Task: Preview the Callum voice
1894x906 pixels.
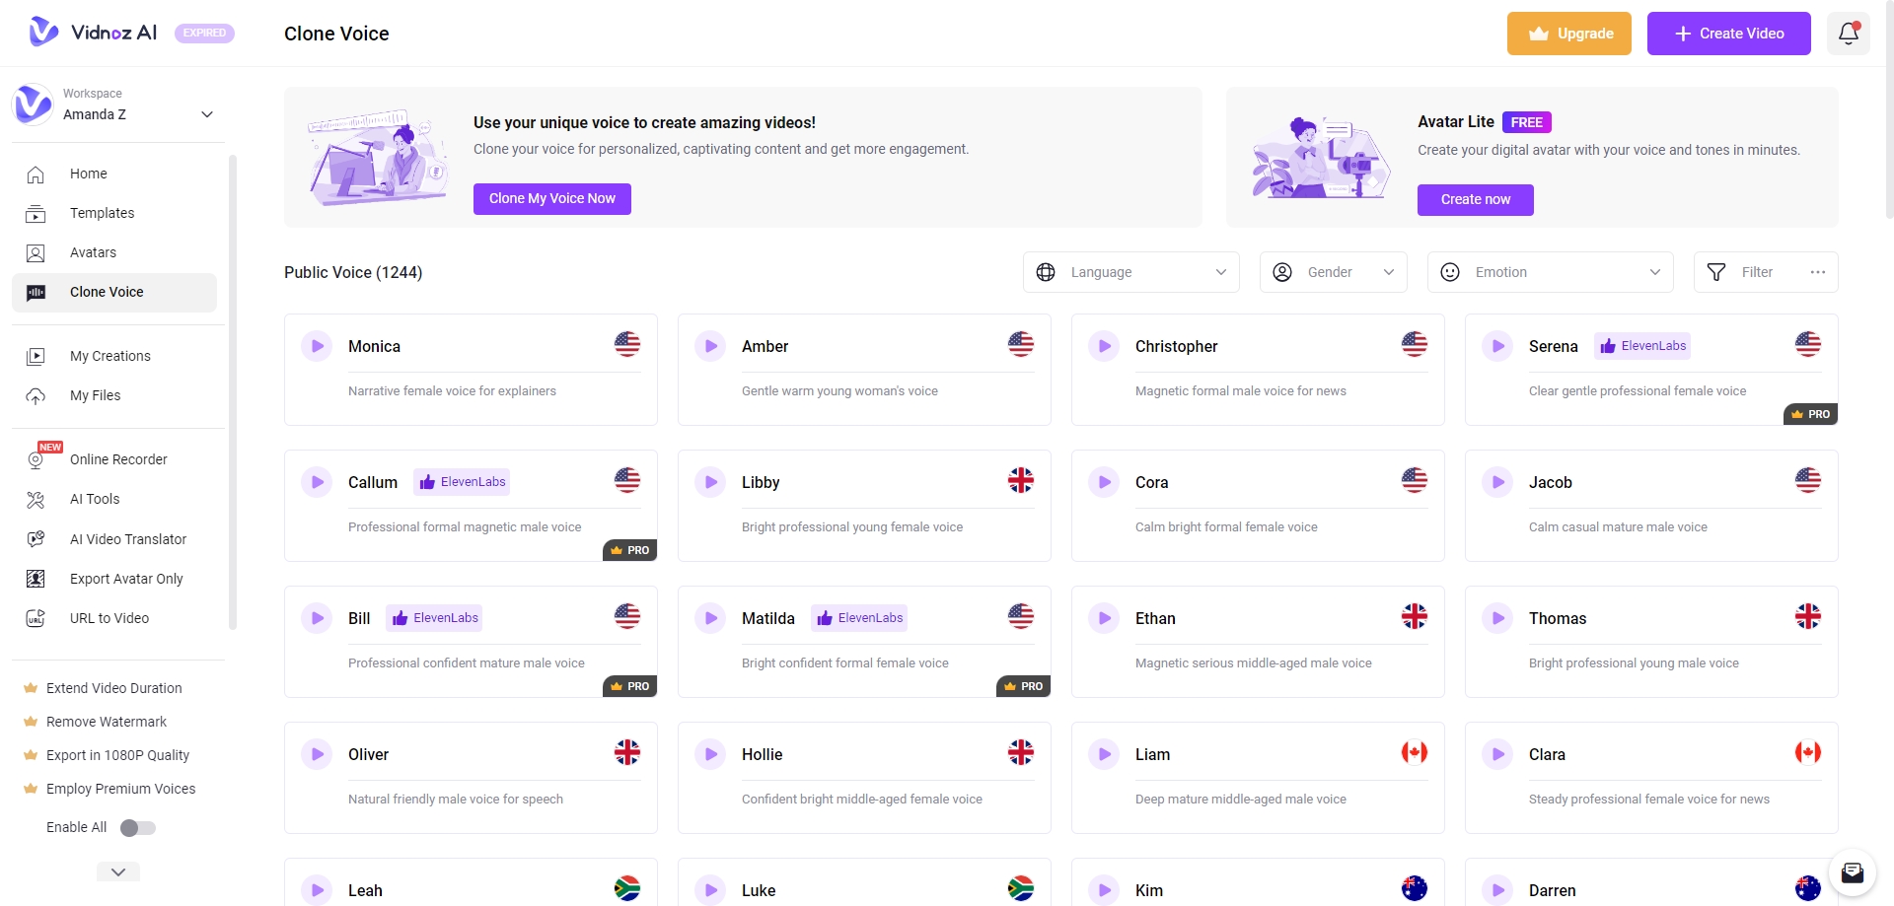Action: pyautogui.click(x=317, y=482)
